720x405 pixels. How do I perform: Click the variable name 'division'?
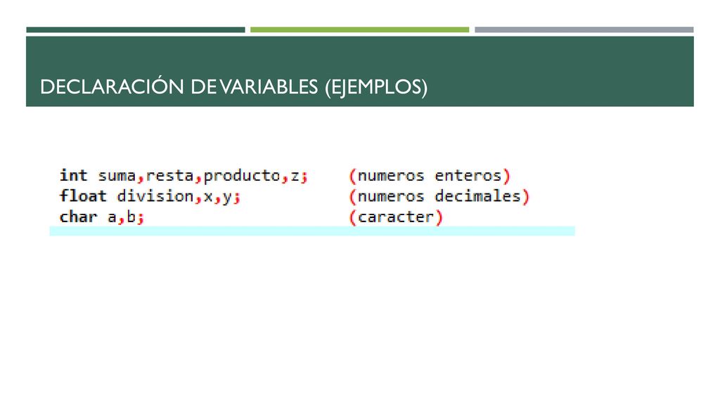(155, 196)
